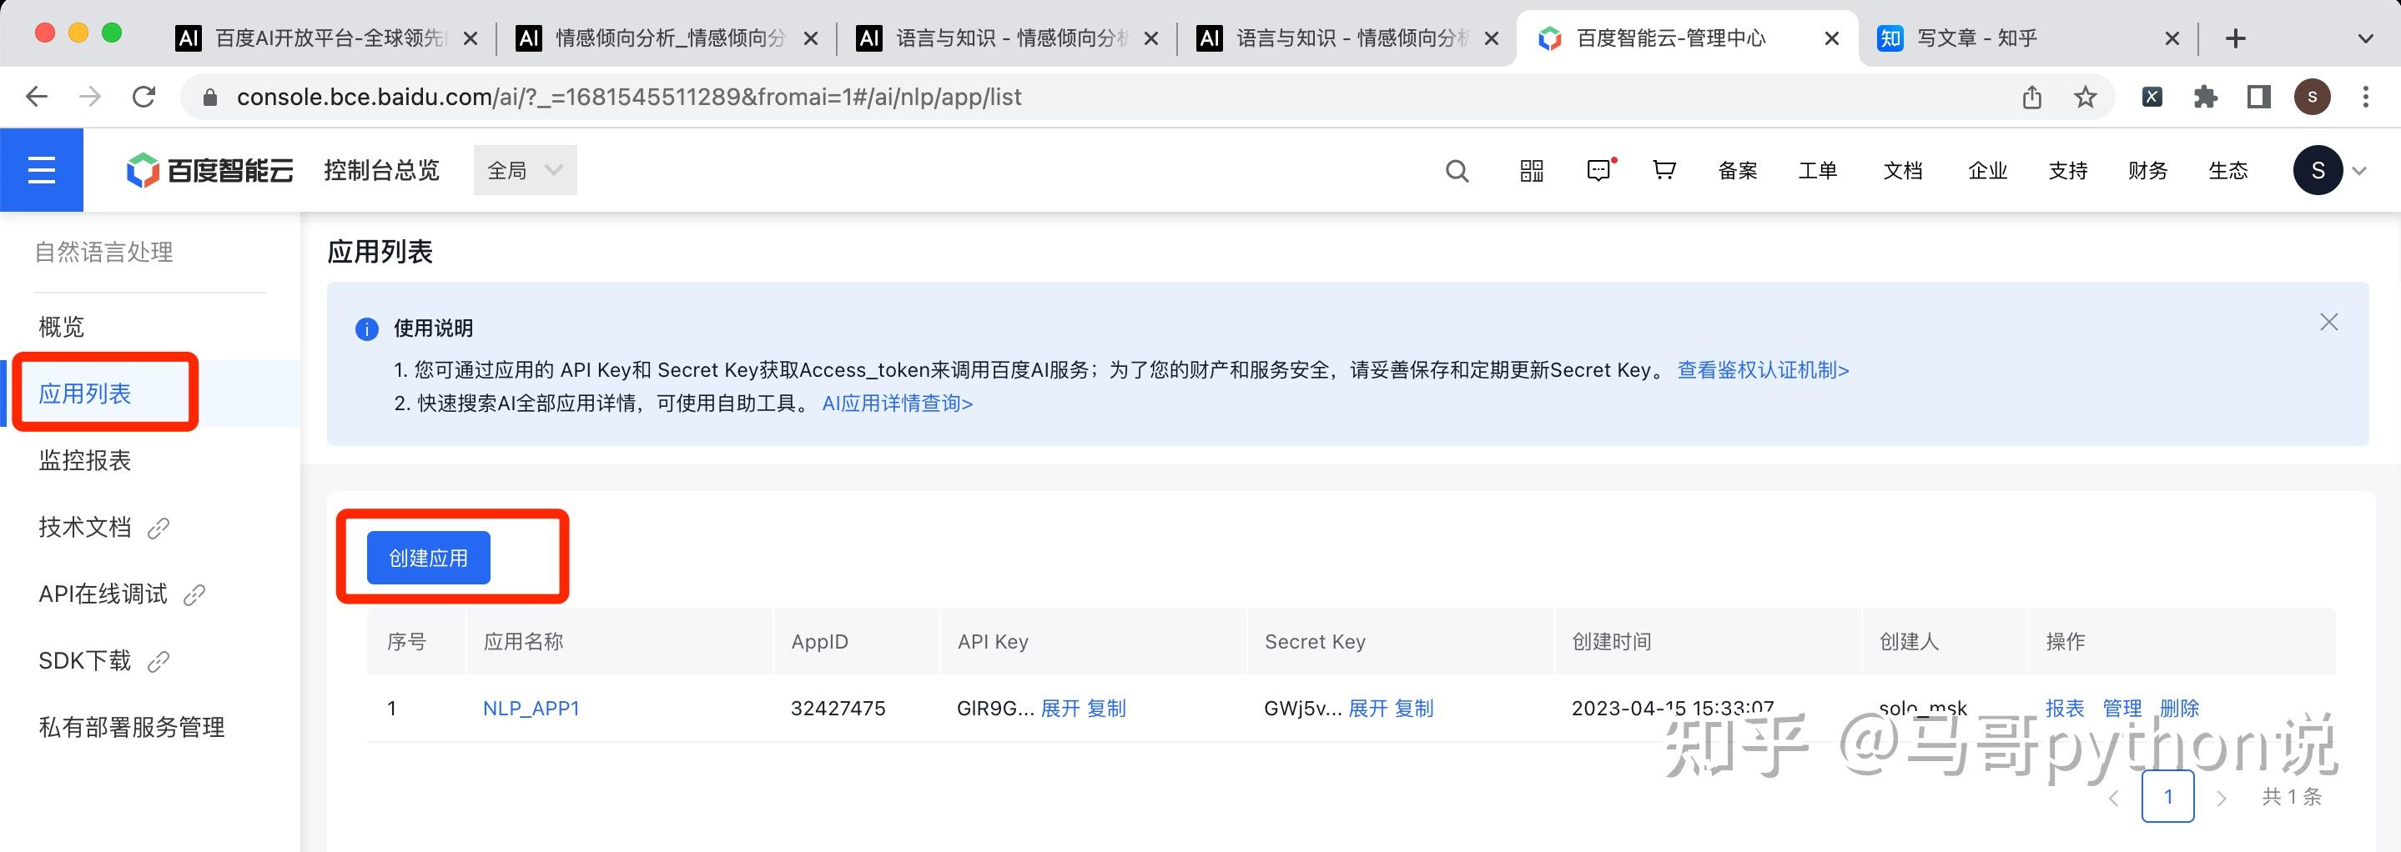Click the page 1 pagination button
2401x852 pixels.
tap(2168, 796)
